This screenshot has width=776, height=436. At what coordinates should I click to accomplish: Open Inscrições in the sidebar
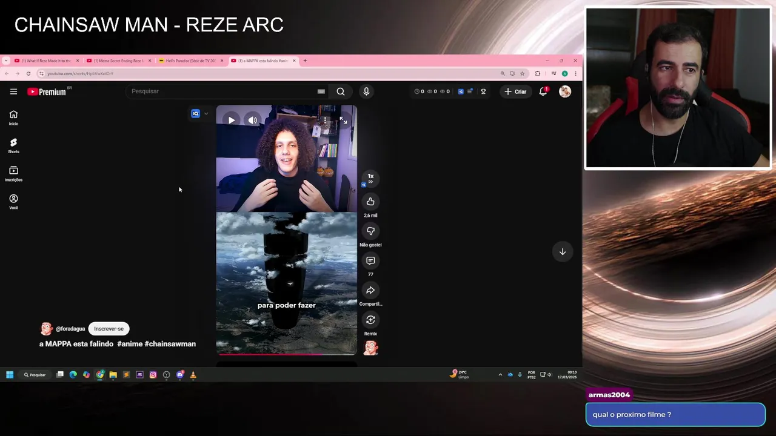(13, 174)
